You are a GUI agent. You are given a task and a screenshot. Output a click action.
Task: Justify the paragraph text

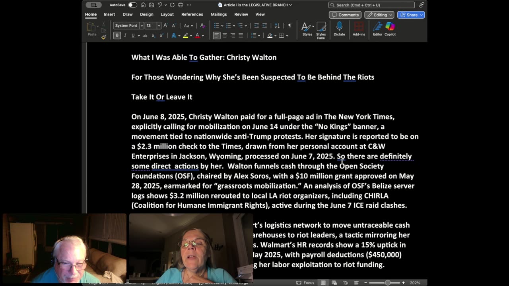[x=241, y=35]
